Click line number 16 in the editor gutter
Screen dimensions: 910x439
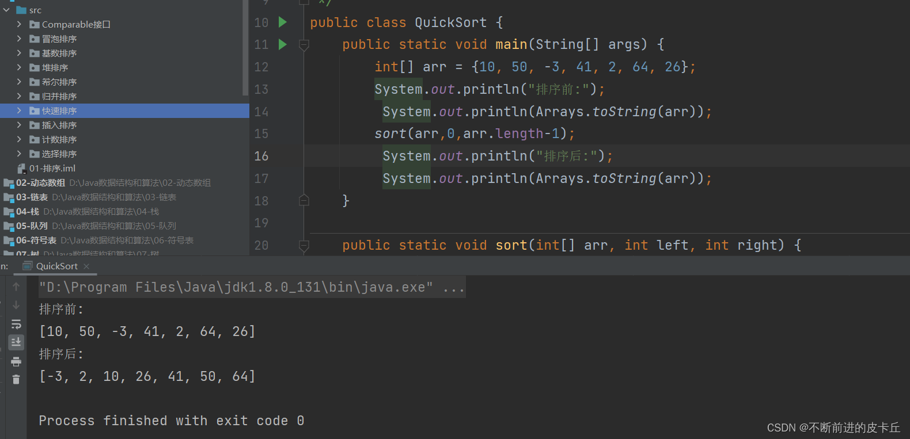click(x=261, y=156)
